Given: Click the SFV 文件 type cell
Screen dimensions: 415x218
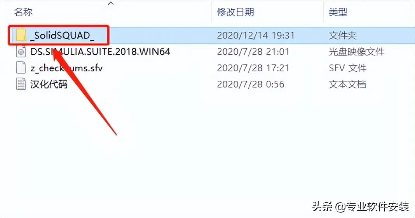Looking at the screenshot, I should coord(348,68).
